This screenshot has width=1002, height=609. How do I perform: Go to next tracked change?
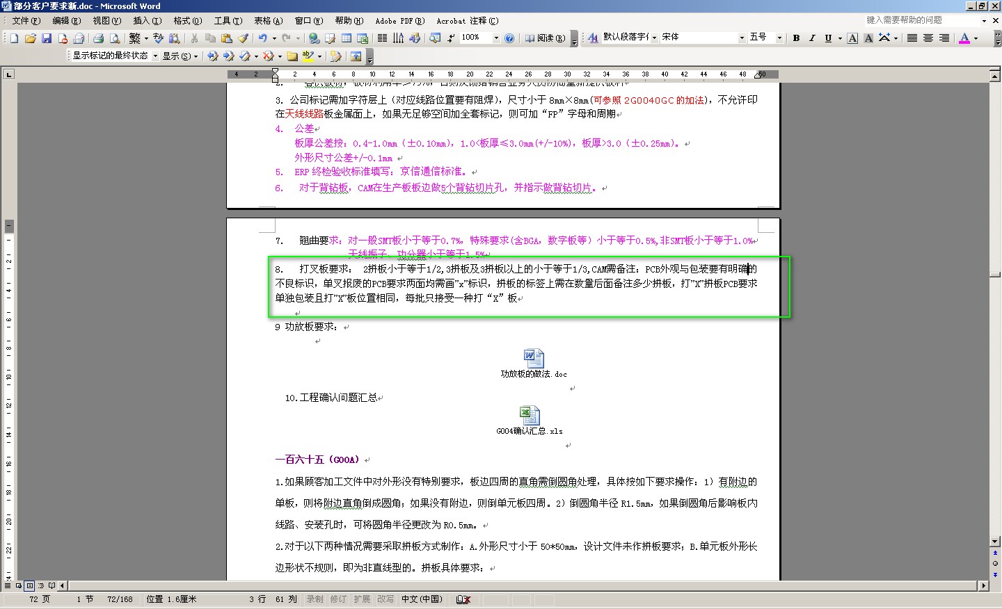[229, 56]
